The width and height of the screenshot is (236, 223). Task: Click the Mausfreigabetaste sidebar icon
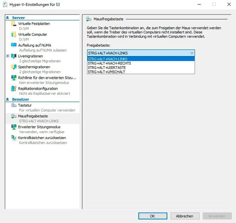14,116
